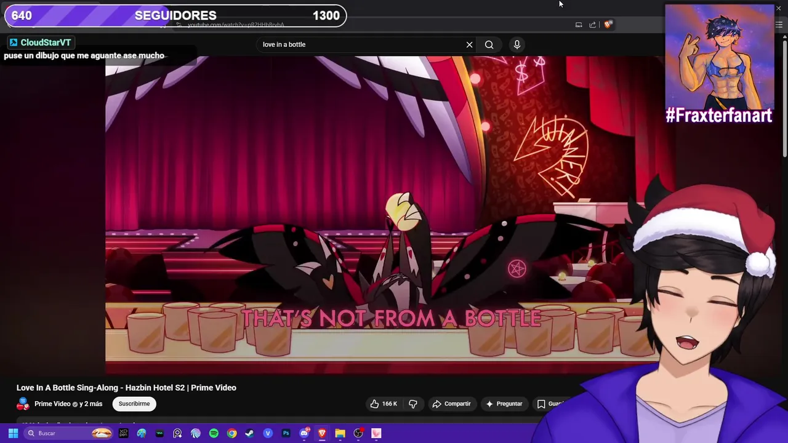This screenshot has height=443, width=788.
Task: Open the Prime Video channel avatar
Action: pyautogui.click(x=23, y=404)
